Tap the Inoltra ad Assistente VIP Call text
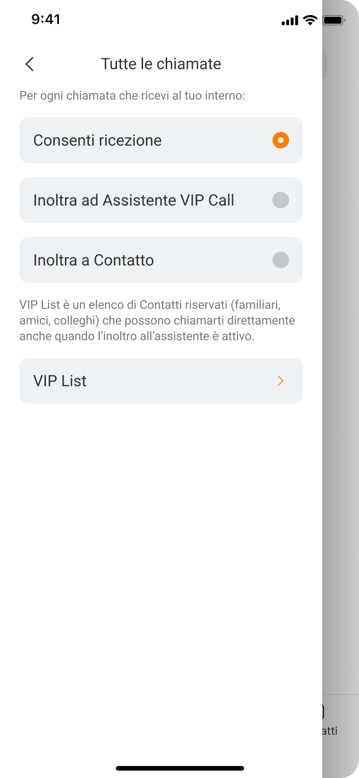This screenshot has width=359, height=778. pos(134,200)
